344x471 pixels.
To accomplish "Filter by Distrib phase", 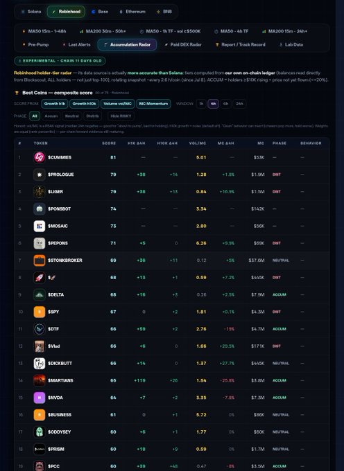I will pos(93,116).
